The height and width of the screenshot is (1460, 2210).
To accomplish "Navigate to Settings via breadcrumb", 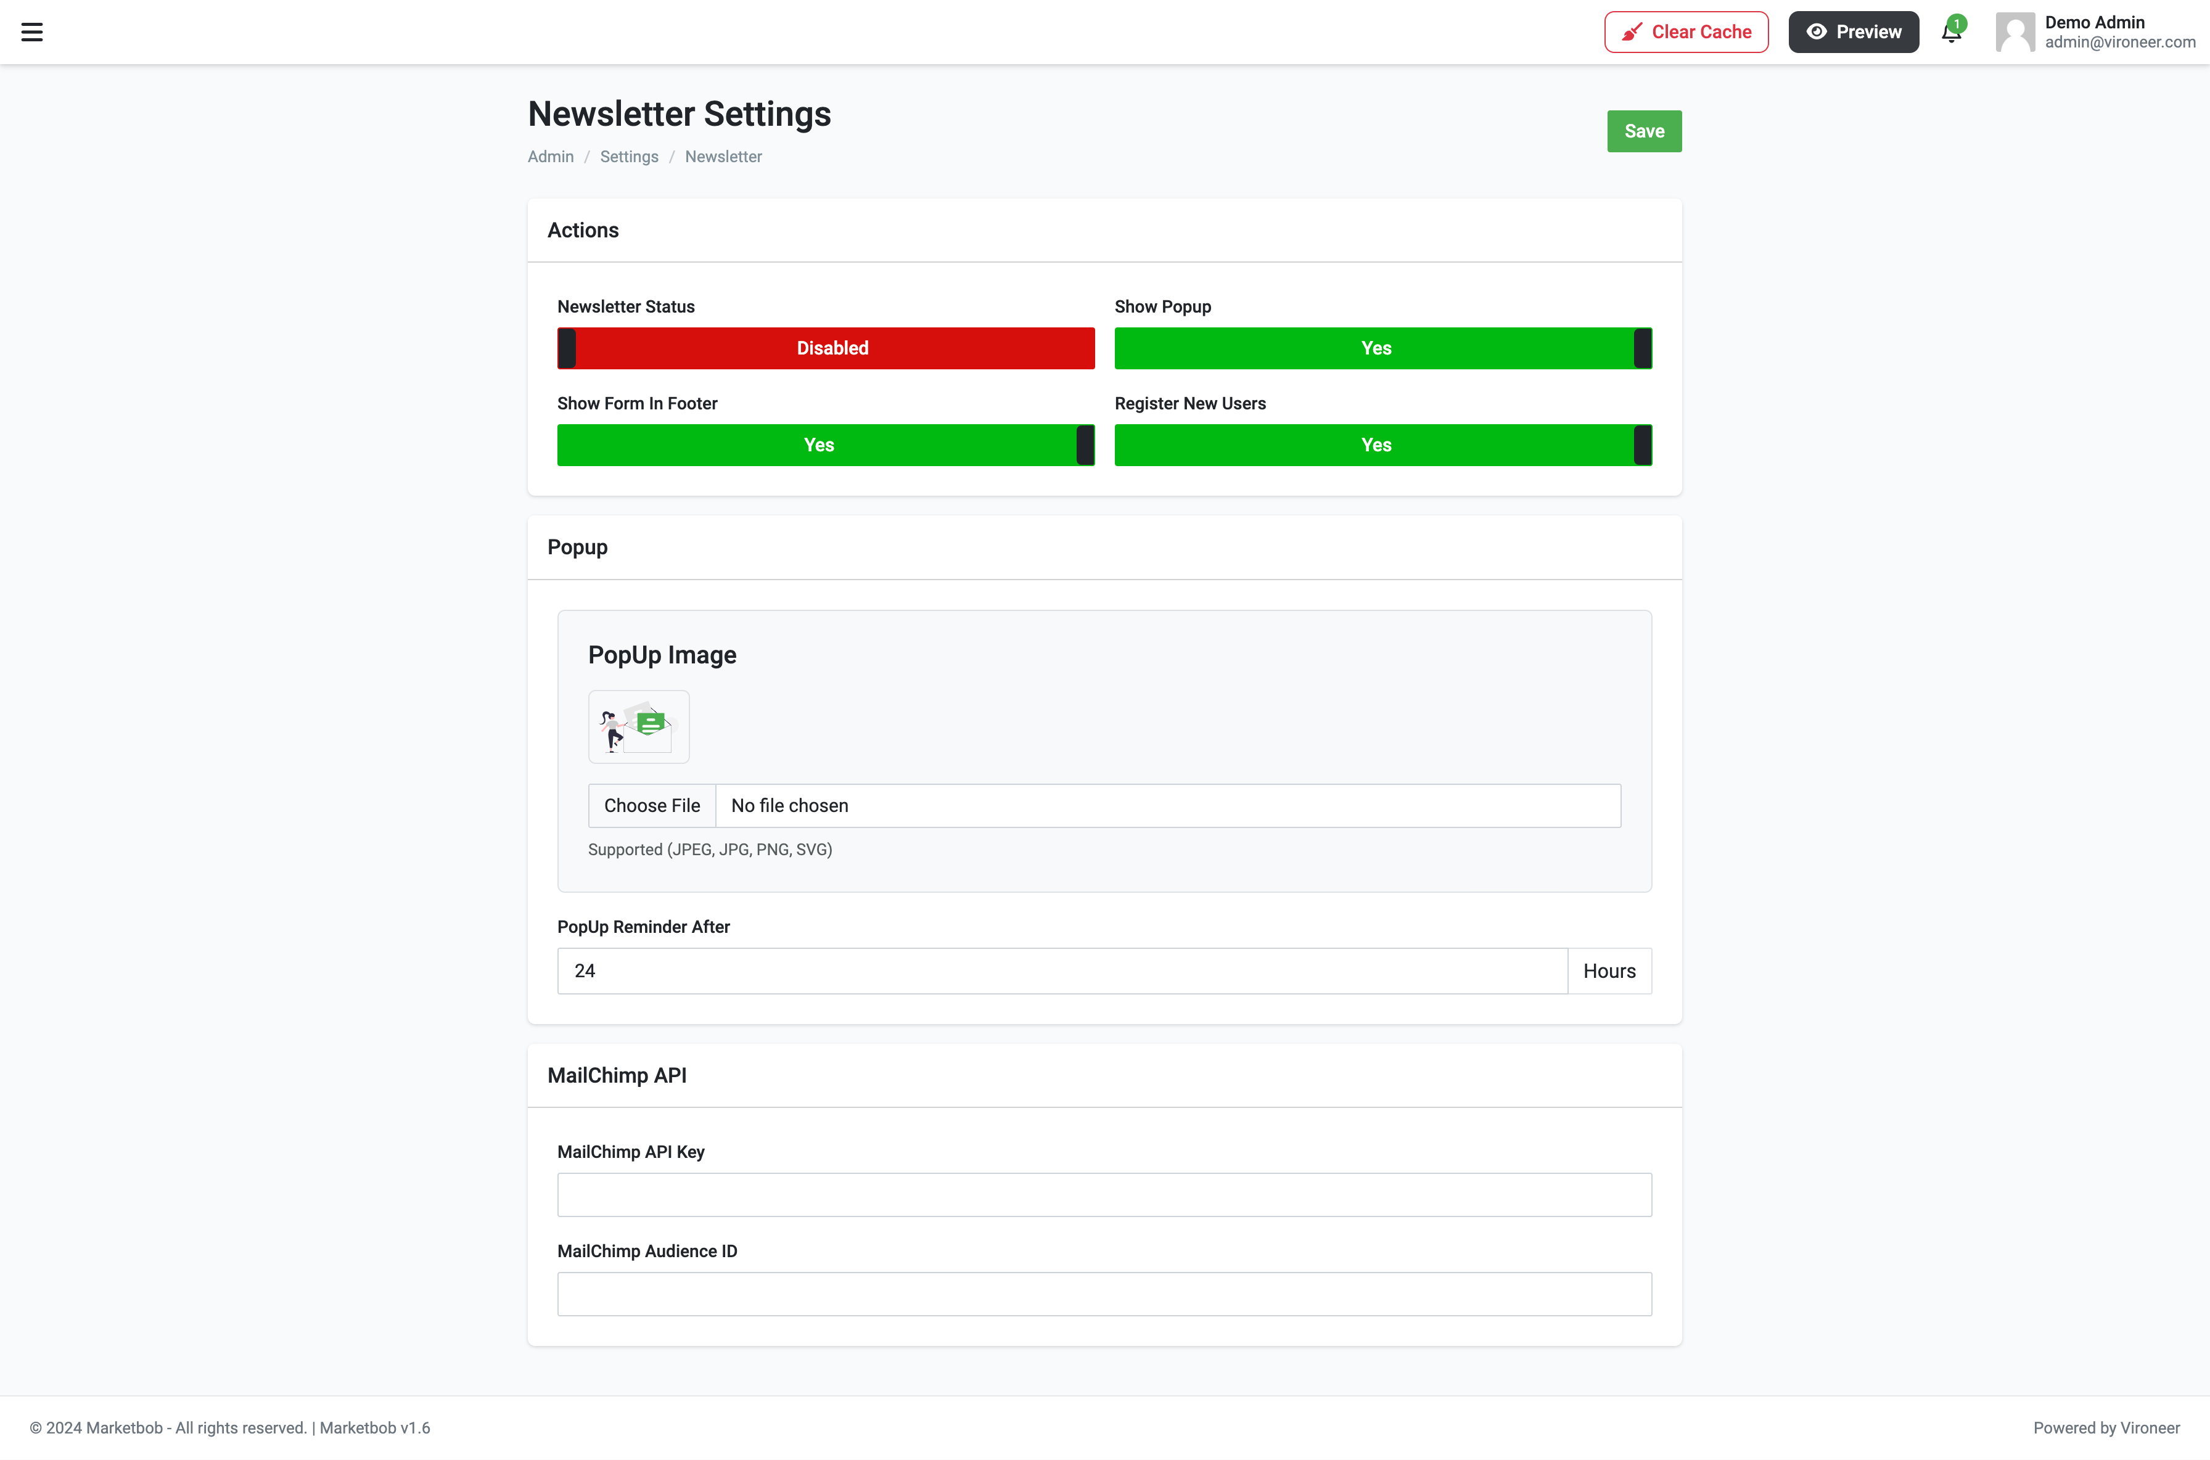I will [628, 157].
